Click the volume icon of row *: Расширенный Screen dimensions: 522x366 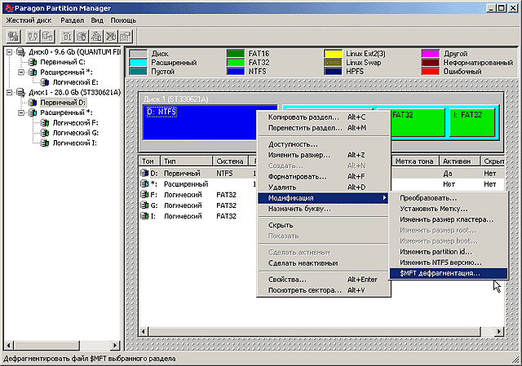[144, 183]
